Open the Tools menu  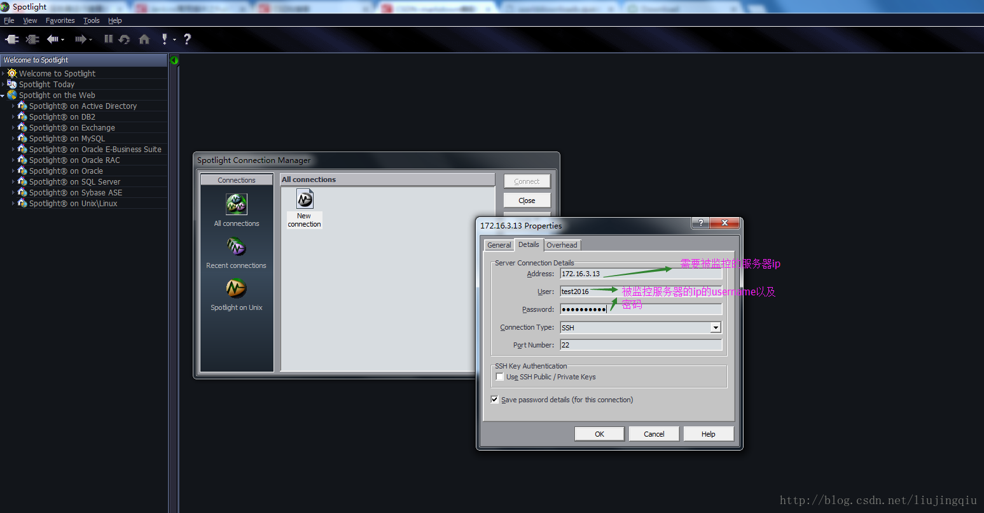click(92, 20)
